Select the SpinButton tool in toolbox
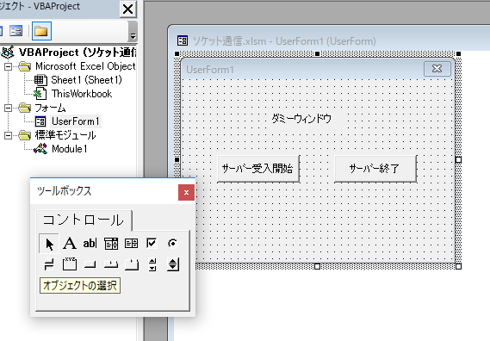 [x=173, y=264]
